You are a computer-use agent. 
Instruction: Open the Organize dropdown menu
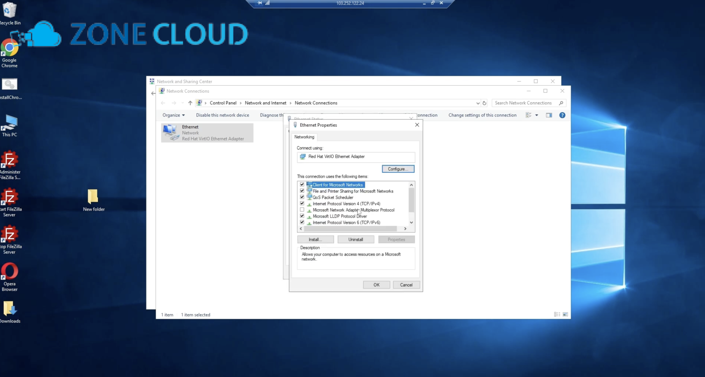tap(173, 115)
